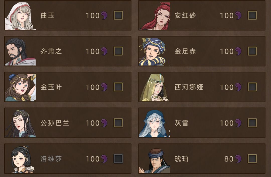Click the greyed-out 洛维莎 name
The width and height of the screenshot is (271, 177).
pos(51,159)
